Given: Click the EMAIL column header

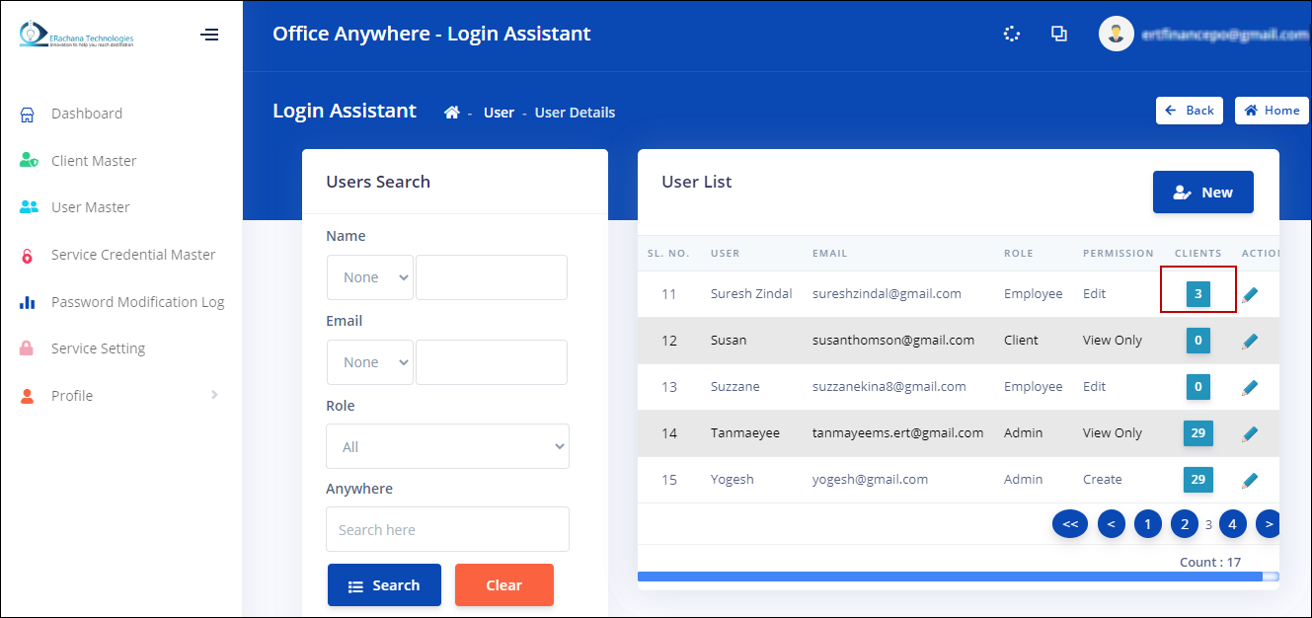Looking at the screenshot, I should [x=830, y=254].
